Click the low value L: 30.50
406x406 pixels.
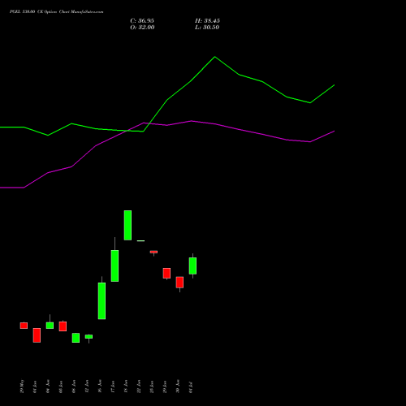[207, 27]
